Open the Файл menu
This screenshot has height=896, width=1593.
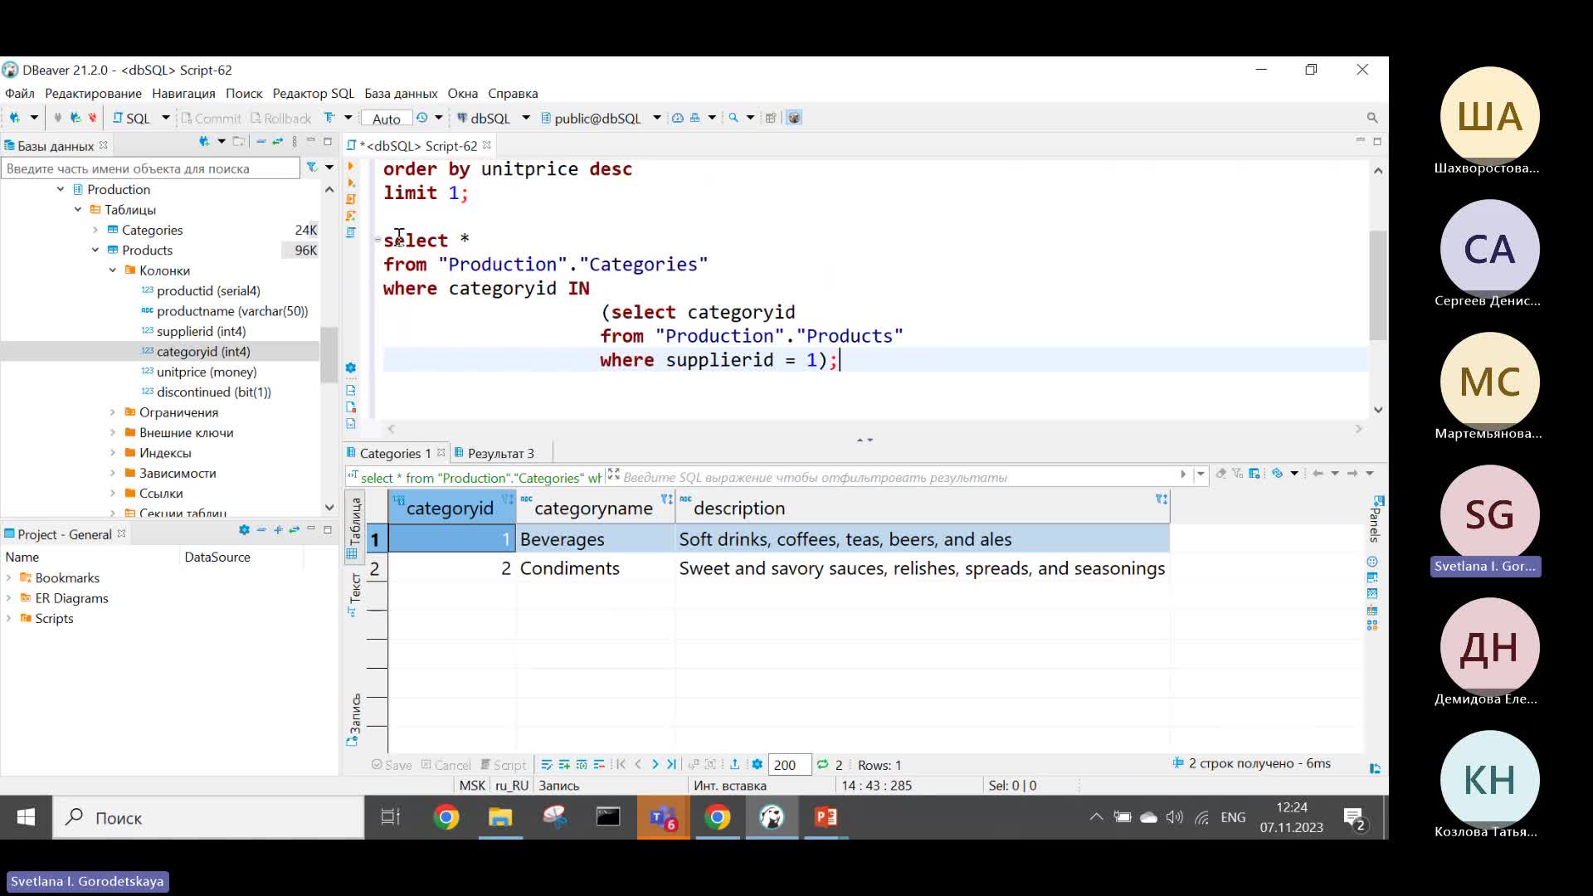pyautogui.click(x=20, y=93)
